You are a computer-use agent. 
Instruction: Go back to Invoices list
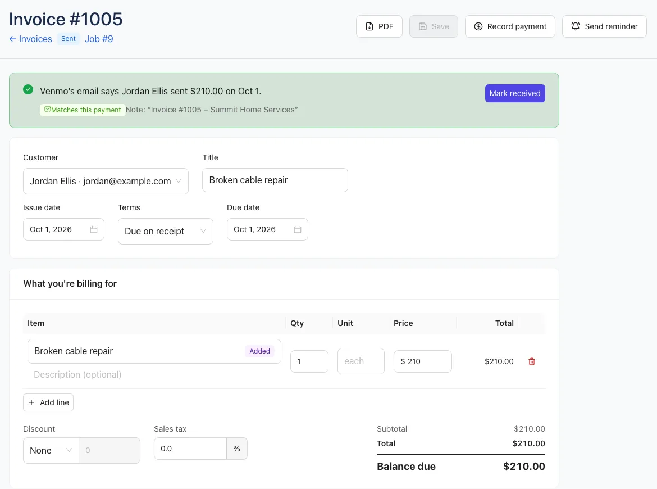coord(30,39)
